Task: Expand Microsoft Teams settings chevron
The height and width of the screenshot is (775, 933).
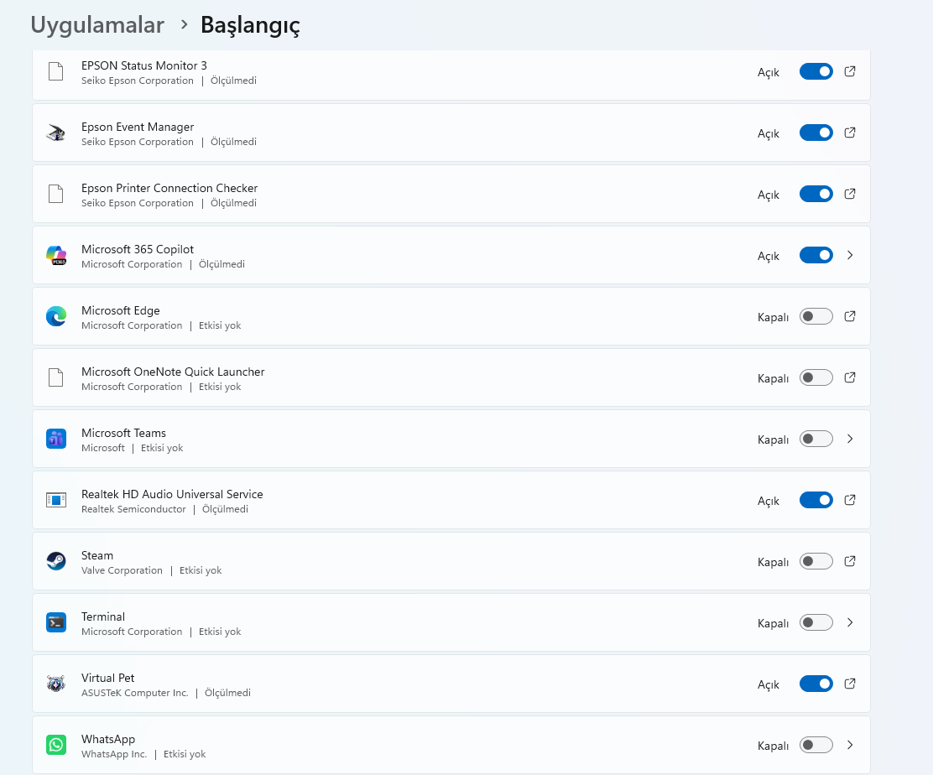Action: [850, 439]
